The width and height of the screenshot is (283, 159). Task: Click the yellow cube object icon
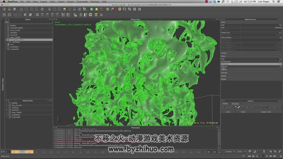64,9
